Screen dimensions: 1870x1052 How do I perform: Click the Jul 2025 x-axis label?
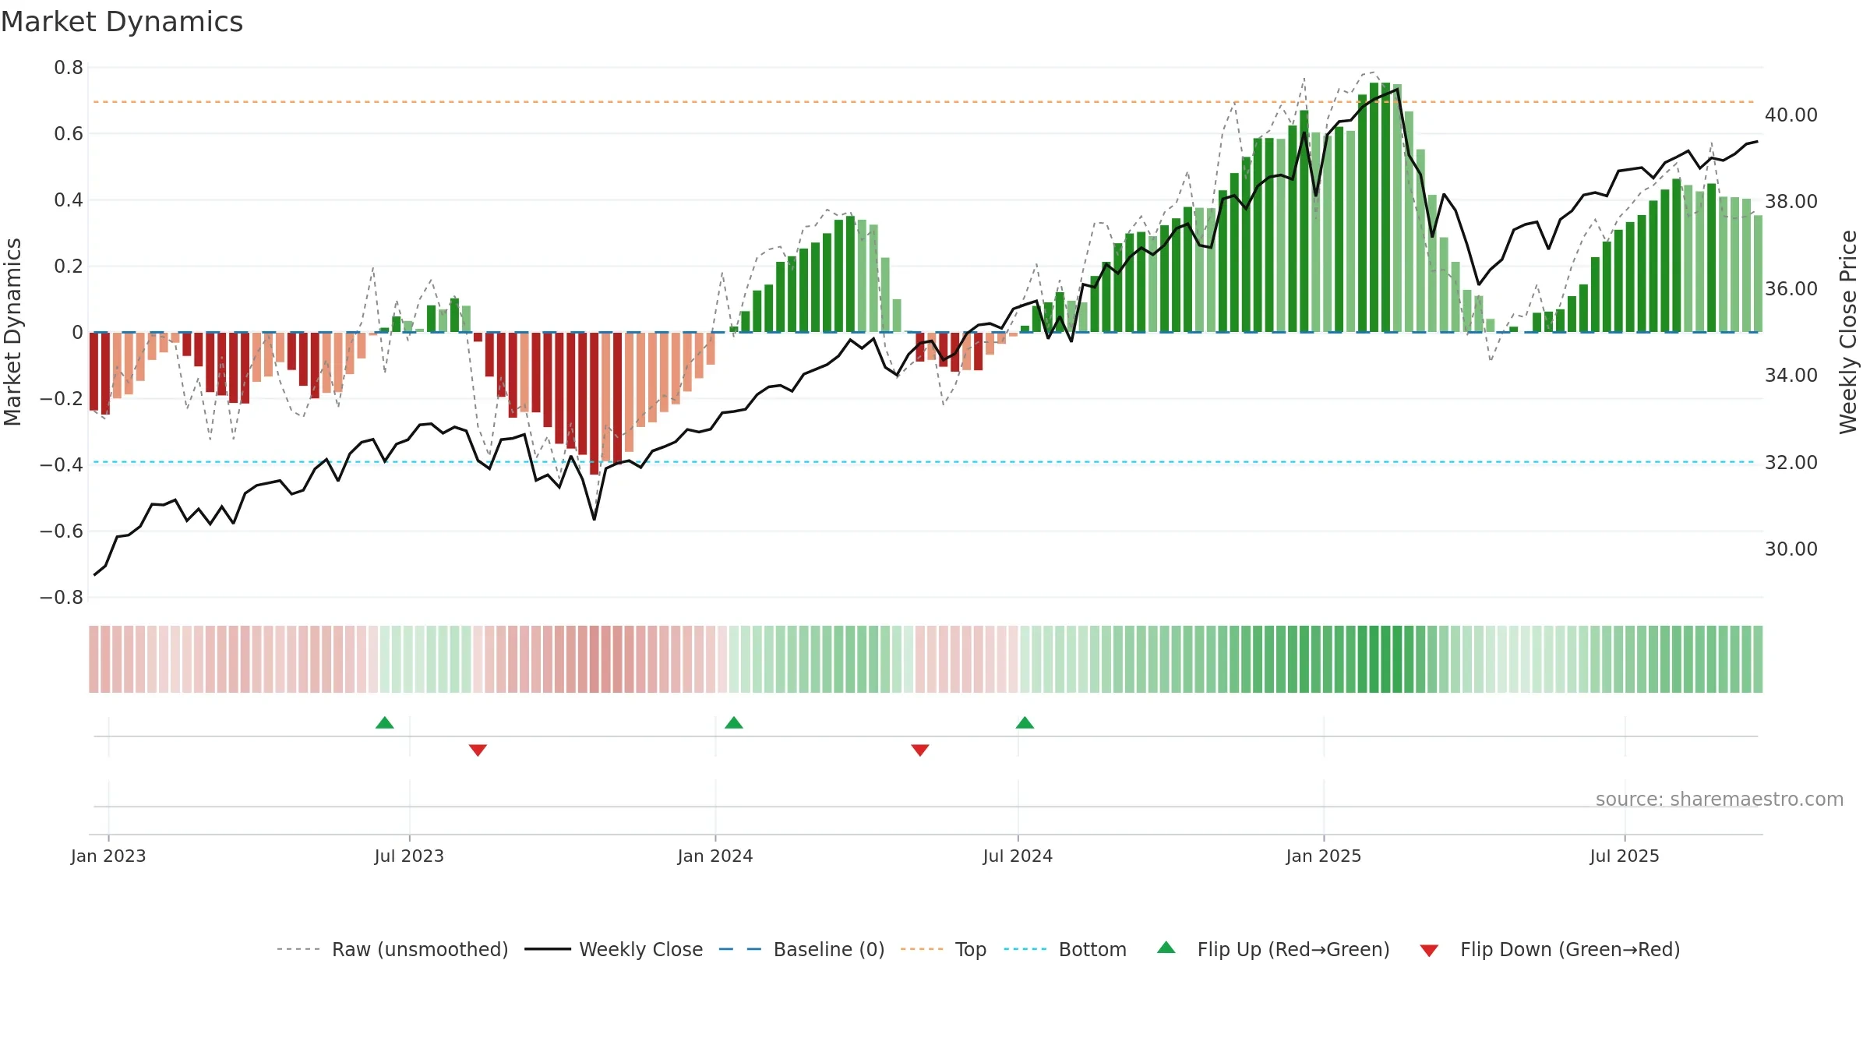(x=1625, y=856)
